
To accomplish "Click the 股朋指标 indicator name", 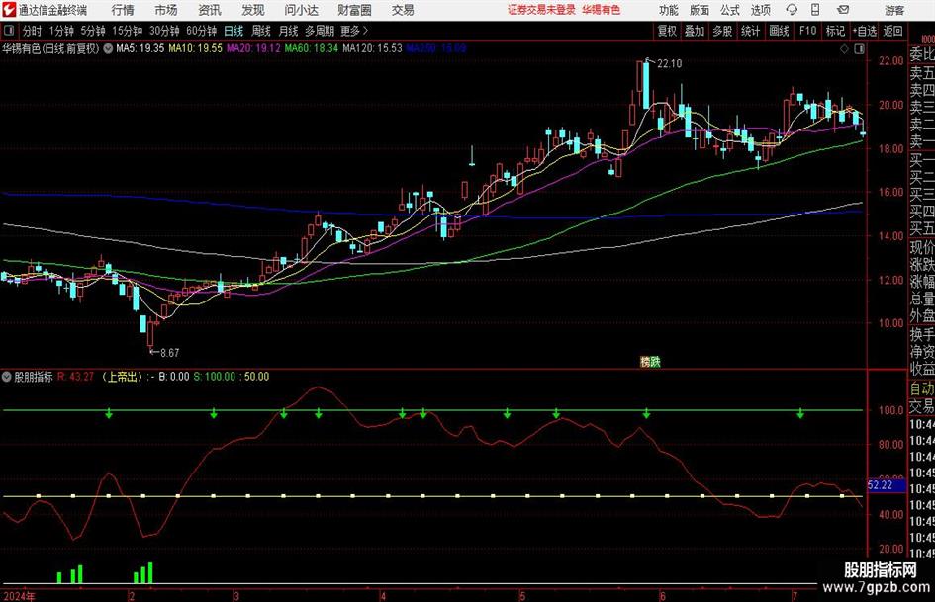I will pyautogui.click(x=34, y=377).
